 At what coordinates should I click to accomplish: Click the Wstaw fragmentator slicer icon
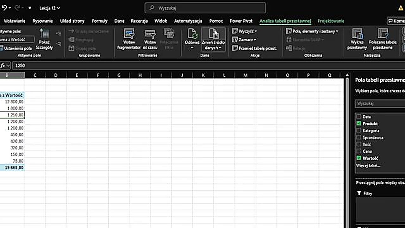coord(129,34)
